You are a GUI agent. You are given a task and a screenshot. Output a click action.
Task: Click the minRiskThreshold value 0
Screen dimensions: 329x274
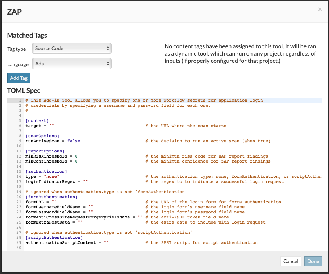click(76, 156)
